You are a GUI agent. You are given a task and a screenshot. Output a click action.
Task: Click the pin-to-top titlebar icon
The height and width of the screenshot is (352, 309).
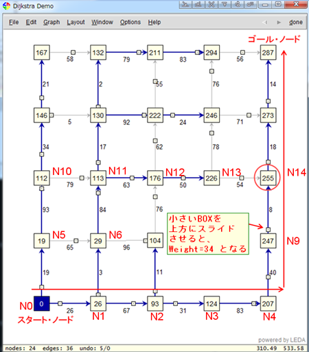coord(225,4)
